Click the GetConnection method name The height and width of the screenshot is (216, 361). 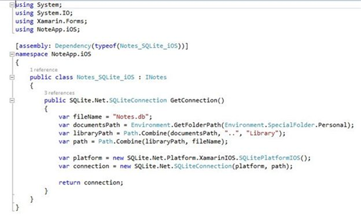tap(194, 100)
